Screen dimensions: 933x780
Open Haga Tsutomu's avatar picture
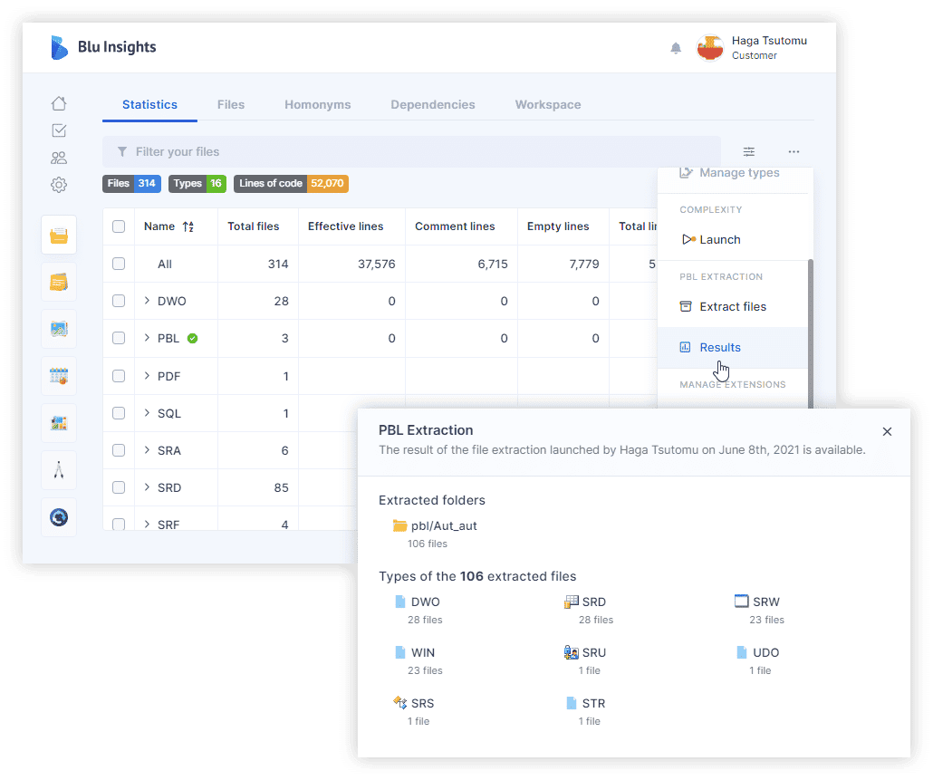point(710,48)
